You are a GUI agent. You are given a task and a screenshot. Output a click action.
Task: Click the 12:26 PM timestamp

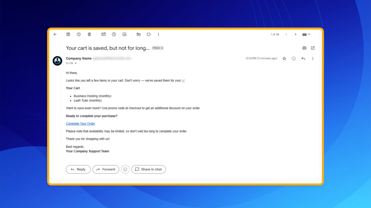261,58
